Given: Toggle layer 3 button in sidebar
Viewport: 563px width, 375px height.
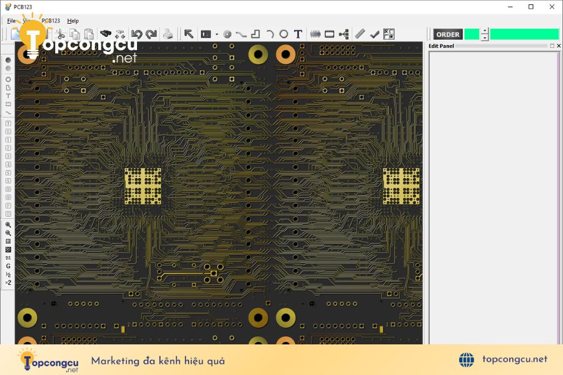Looking at the screenshot, I should click(x=8, y=156).
